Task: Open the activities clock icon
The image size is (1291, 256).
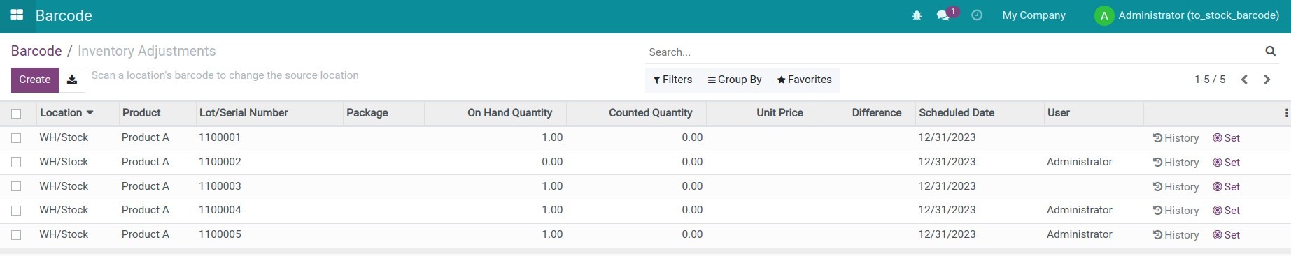Action: tap(977, 15)
